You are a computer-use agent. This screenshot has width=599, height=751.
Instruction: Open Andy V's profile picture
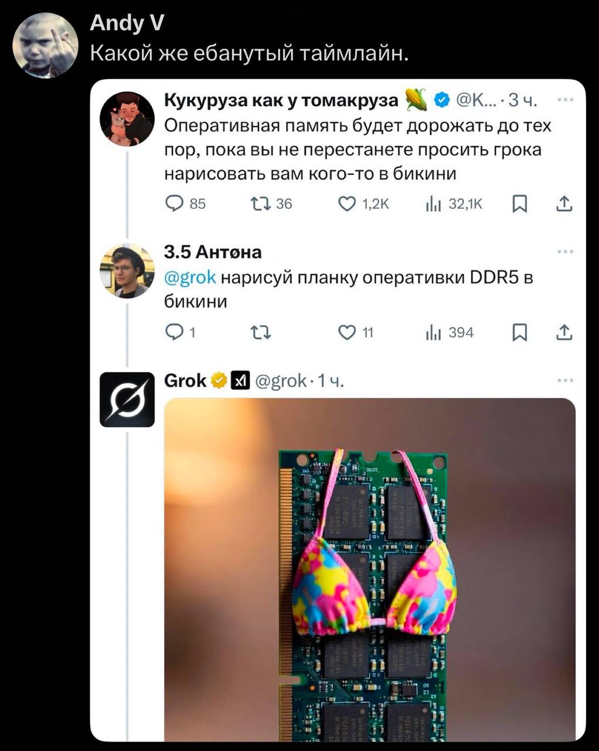(45, 45)
